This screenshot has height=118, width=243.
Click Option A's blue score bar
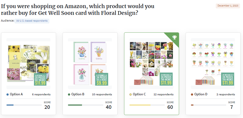10,105
